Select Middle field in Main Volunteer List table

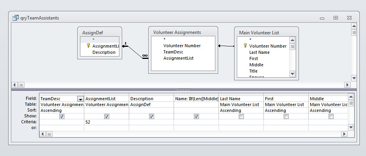(263, 65)
